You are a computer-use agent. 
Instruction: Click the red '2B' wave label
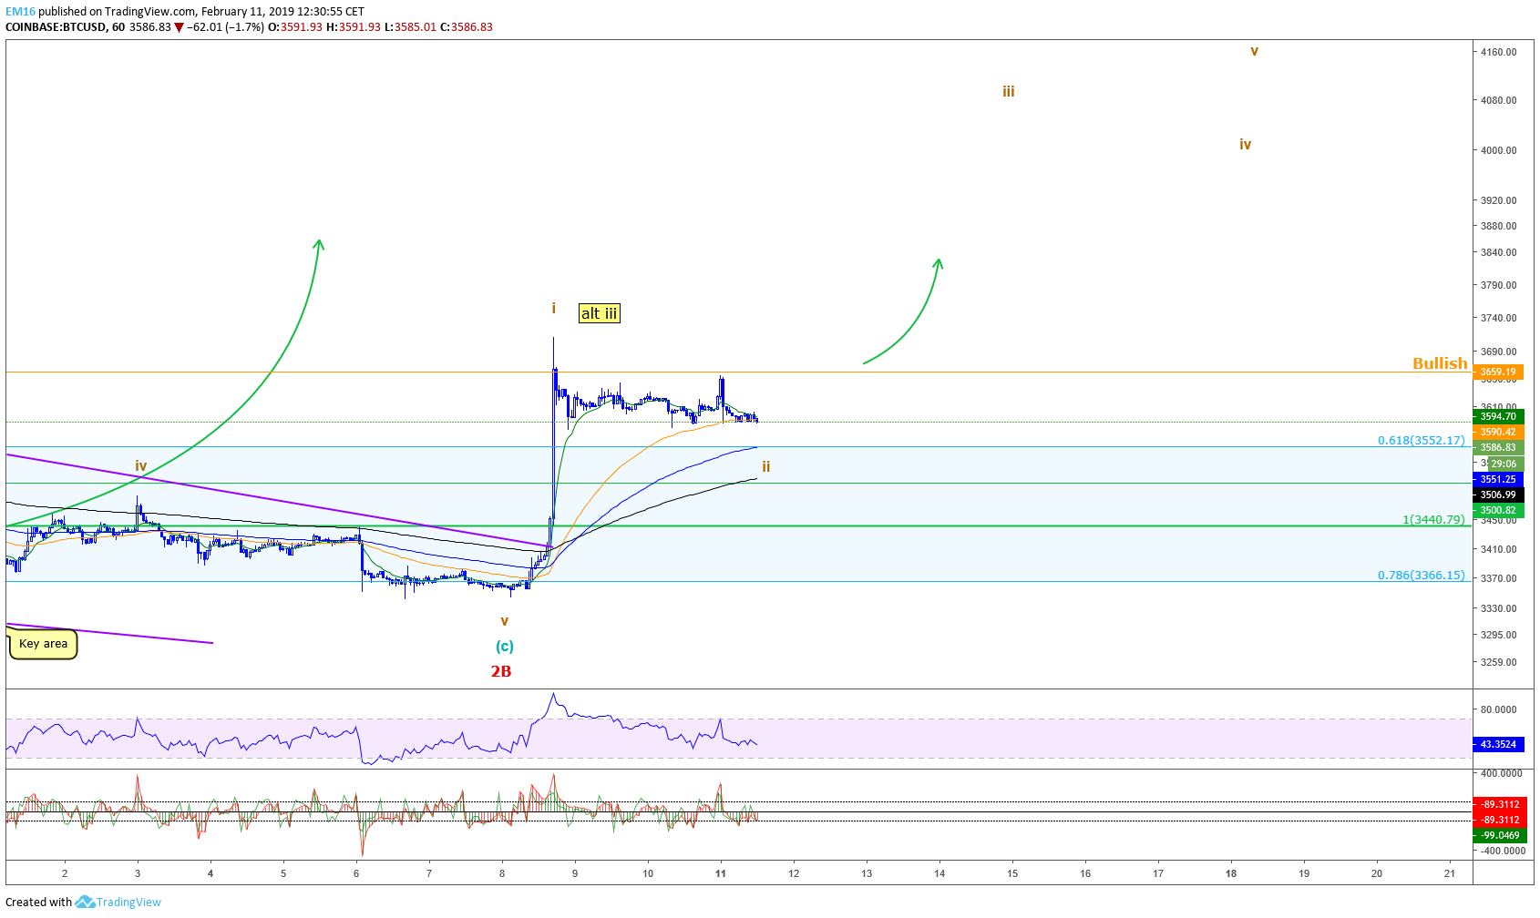[501, 671]
